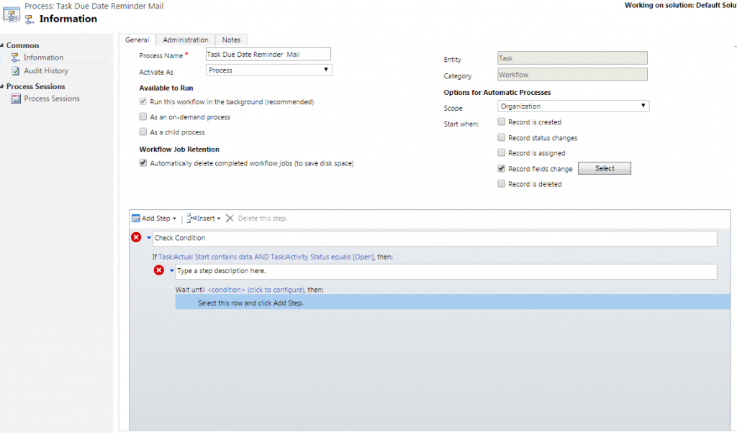737x437 pixels.
Task: Click the Entity Task field
Action: tap(572, 58)
